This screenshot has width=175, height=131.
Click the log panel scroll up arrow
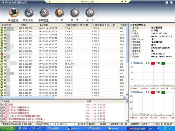pyautogui.click(x=127, y=101)
